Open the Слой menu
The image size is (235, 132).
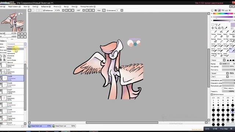click(35, 7)
